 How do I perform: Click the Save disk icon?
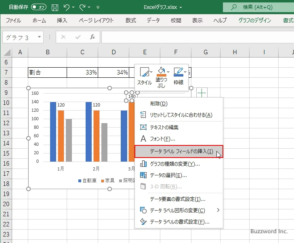coord(55,7)
